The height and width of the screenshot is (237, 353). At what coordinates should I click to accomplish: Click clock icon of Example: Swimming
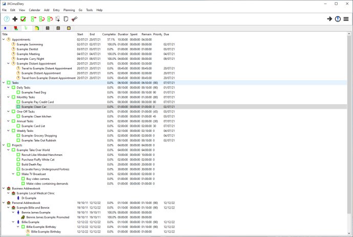(13, 44)
